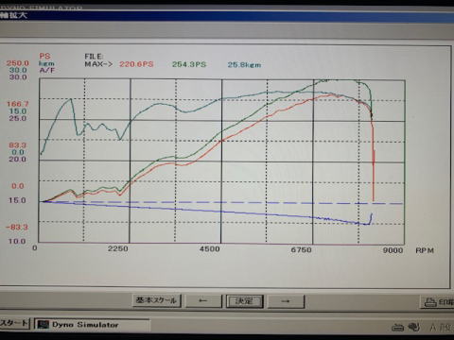454x340 pixels.
Task: Click the A/F legend label
Action: click(x=47, y=70)
